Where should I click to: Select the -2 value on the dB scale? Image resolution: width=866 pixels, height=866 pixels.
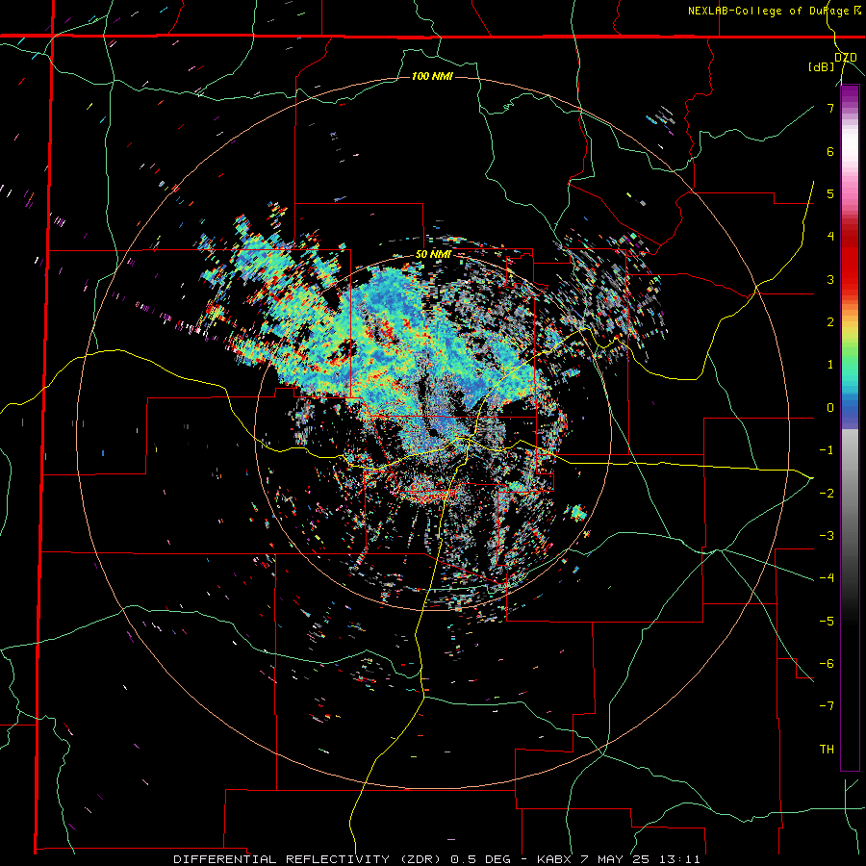827,493
